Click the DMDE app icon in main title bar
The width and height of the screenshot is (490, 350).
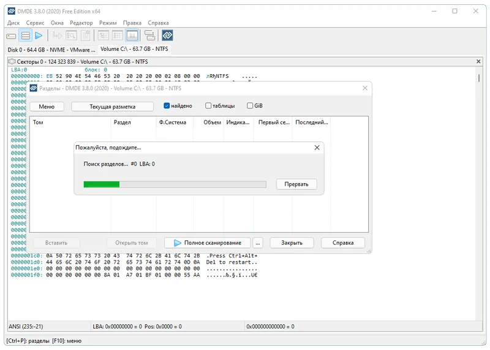11,11
